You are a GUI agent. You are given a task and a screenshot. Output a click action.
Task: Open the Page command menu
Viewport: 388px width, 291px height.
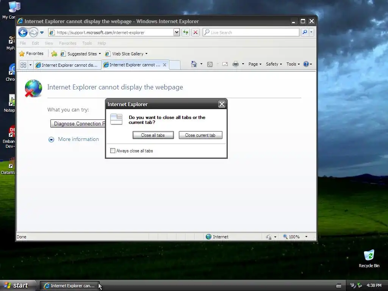click(255, 64)
